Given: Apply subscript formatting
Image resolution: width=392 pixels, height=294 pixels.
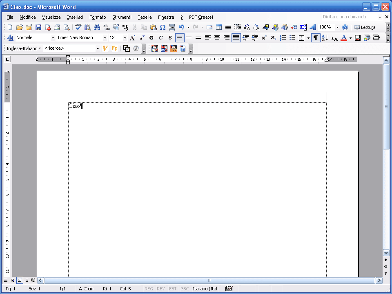Looking at the screenshot, I should (274, 38).
